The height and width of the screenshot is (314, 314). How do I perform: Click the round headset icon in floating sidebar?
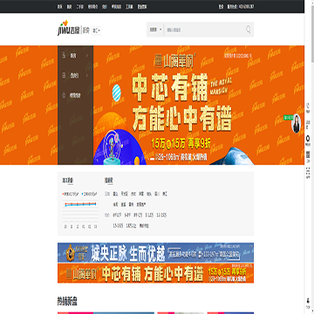coord(308,138)
